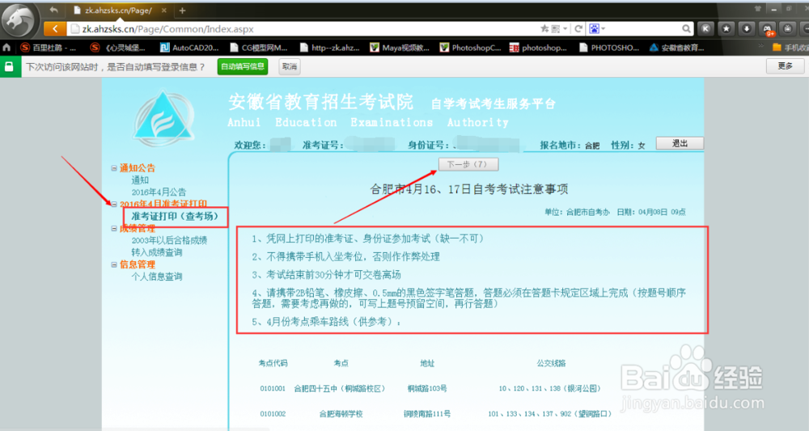Viewport: 809px width, 431px height.
Task: Click the 取消 button in password bar
Action: pos(290,66)
